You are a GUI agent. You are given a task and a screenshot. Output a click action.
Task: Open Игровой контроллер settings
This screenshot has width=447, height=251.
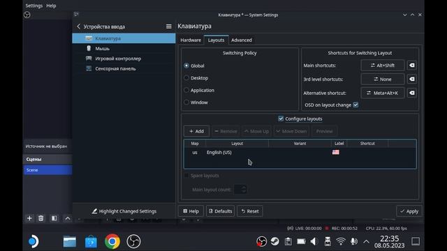[x=124, y=59]
